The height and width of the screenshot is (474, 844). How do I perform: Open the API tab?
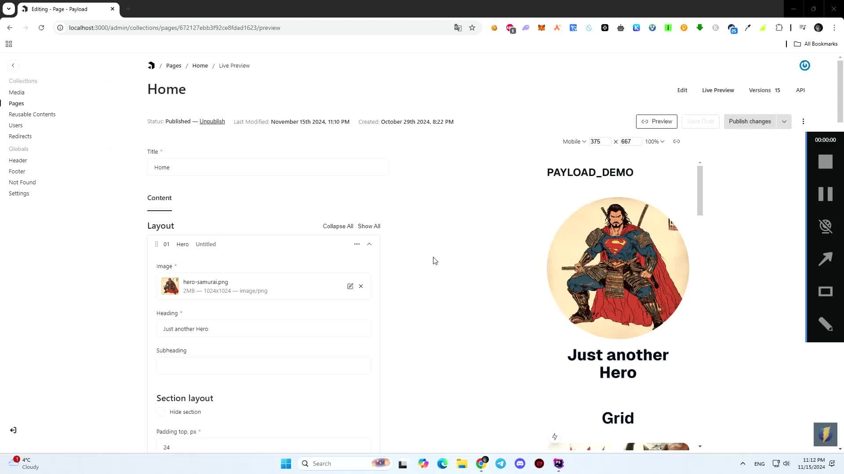[800, 90]
